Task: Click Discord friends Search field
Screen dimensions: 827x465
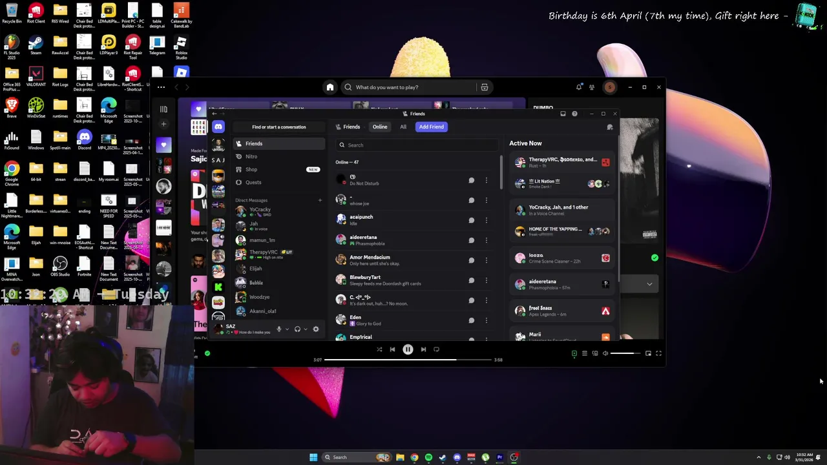Action: pos(417,145)
